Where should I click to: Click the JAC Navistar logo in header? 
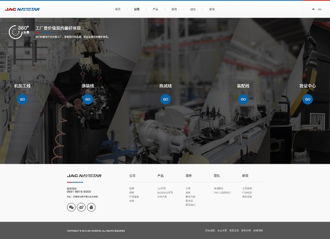point(22,9)
